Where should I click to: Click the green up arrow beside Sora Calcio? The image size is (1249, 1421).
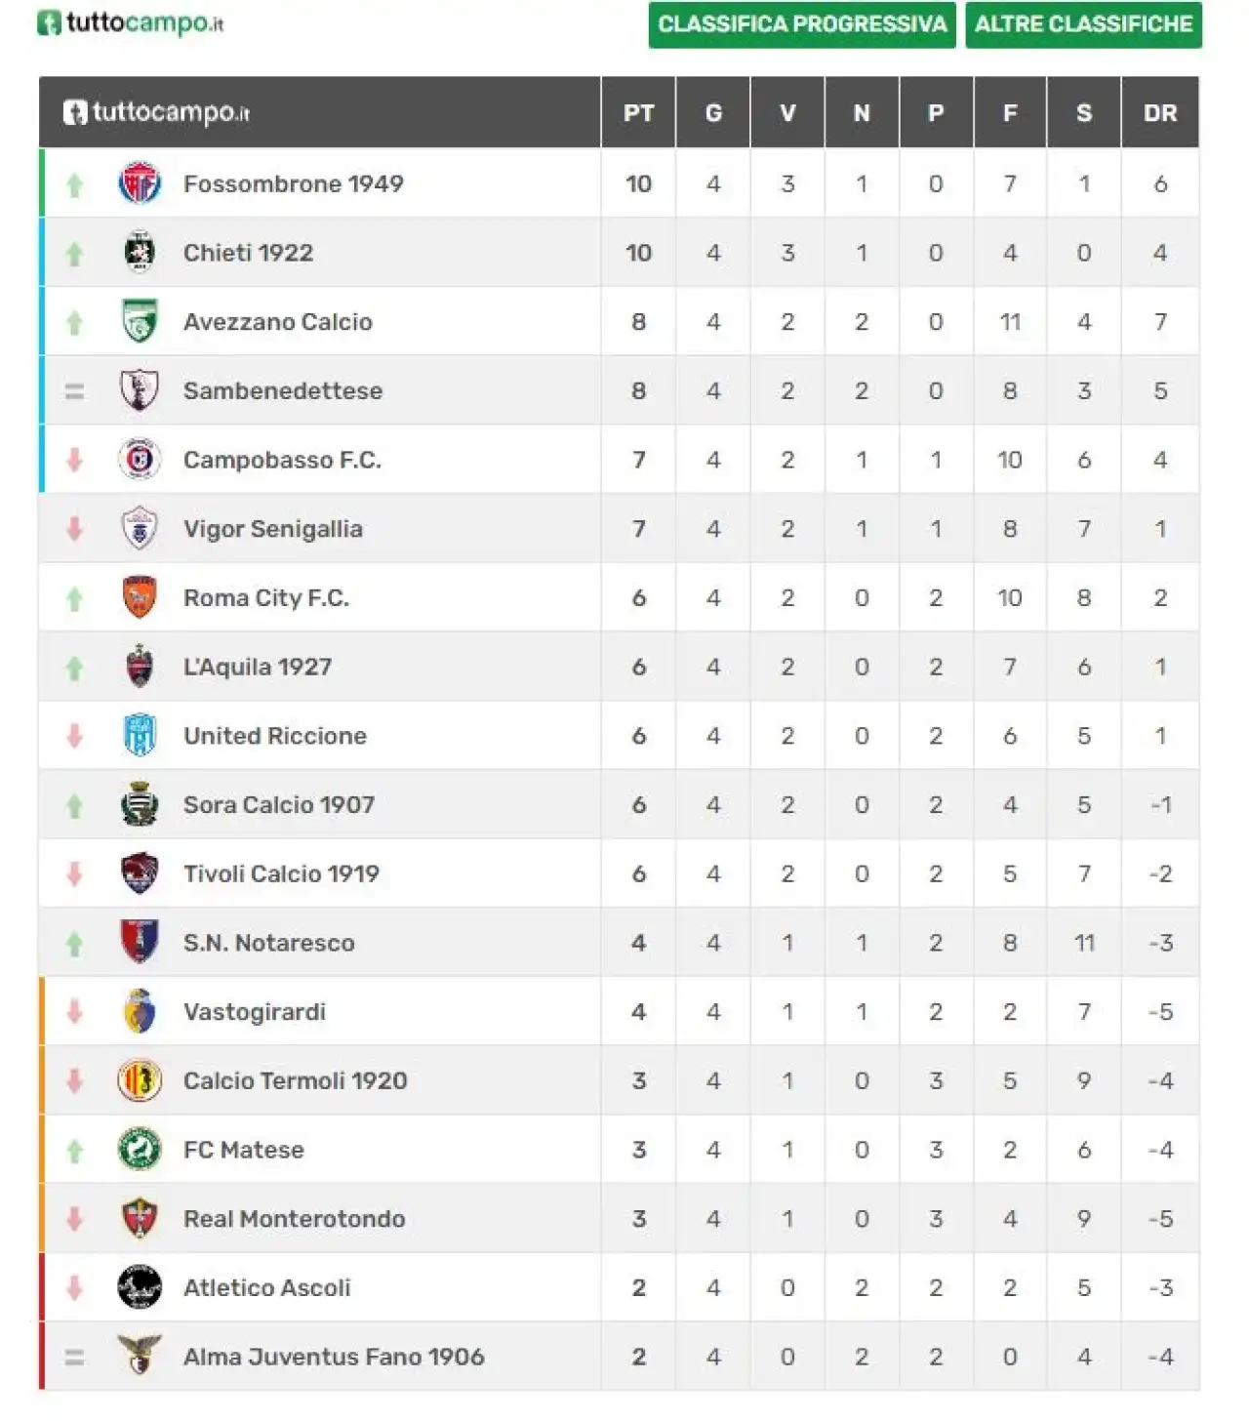(74, 805)
